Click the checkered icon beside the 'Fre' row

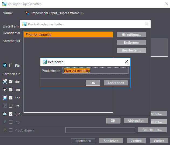coord(5,106)
